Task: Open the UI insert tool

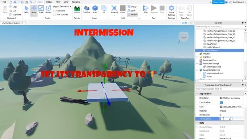Action: click(104, 10)
